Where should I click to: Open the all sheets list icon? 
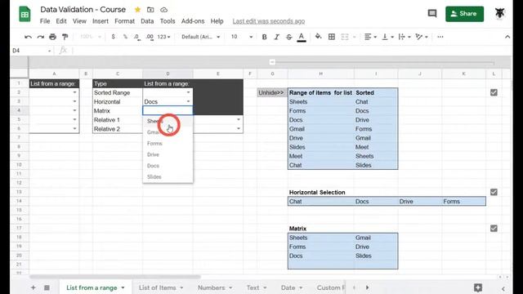[x=47, y=287]
